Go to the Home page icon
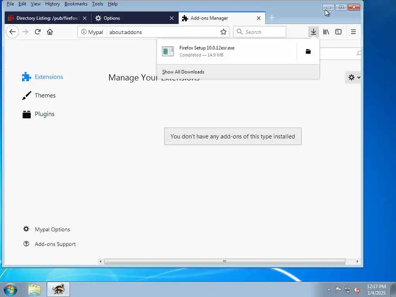 pyautogui.click(x=50, y=32)
